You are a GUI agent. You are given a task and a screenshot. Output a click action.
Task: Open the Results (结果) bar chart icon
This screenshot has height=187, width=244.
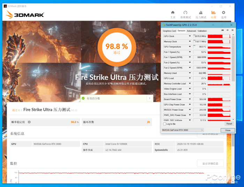pyautogui.click(x=213, y=13)
